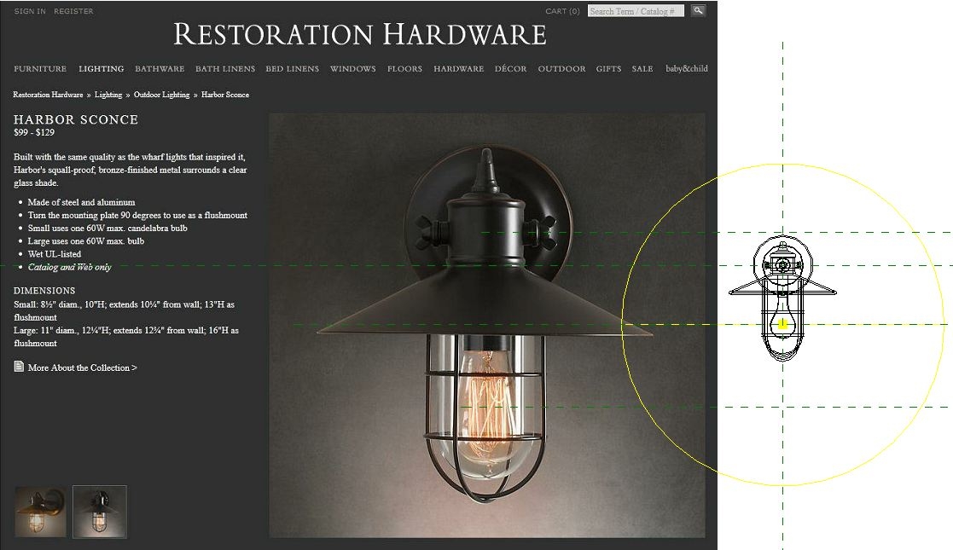Open the LIGHTING menu
The height and width of the screenshot is (550, 953).
101,68
